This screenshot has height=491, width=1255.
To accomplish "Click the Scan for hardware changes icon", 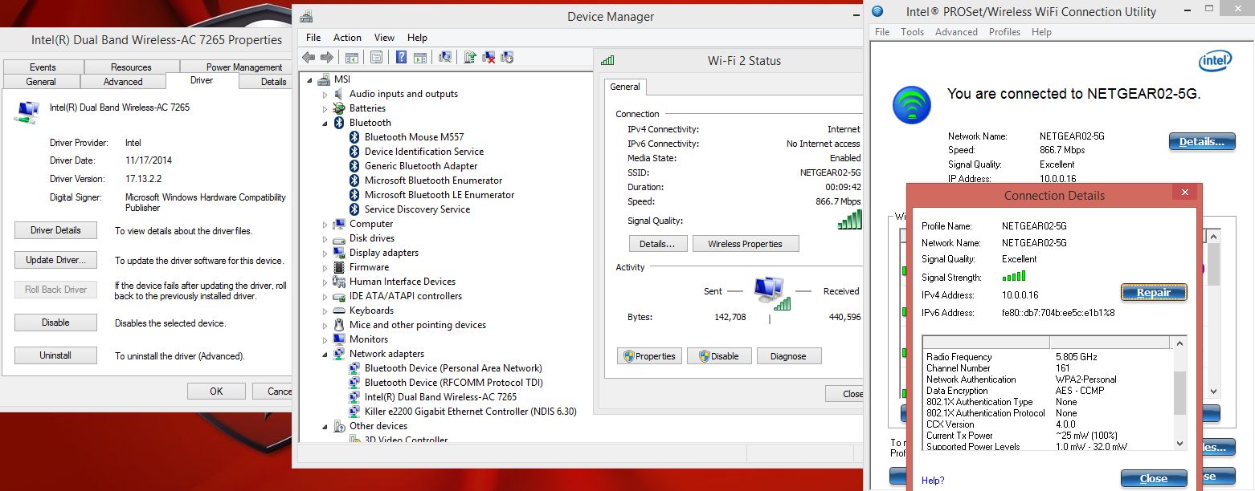I will pyautogui.click(x=446, y=57).
